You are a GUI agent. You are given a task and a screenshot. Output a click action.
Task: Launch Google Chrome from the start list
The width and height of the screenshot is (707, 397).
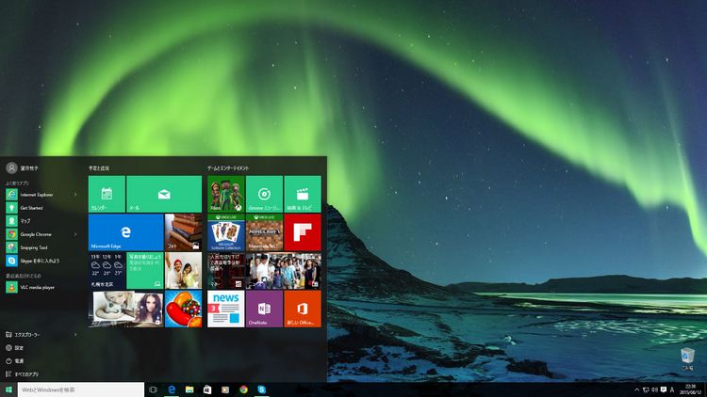pyautogui.click(x=36, y=234)
